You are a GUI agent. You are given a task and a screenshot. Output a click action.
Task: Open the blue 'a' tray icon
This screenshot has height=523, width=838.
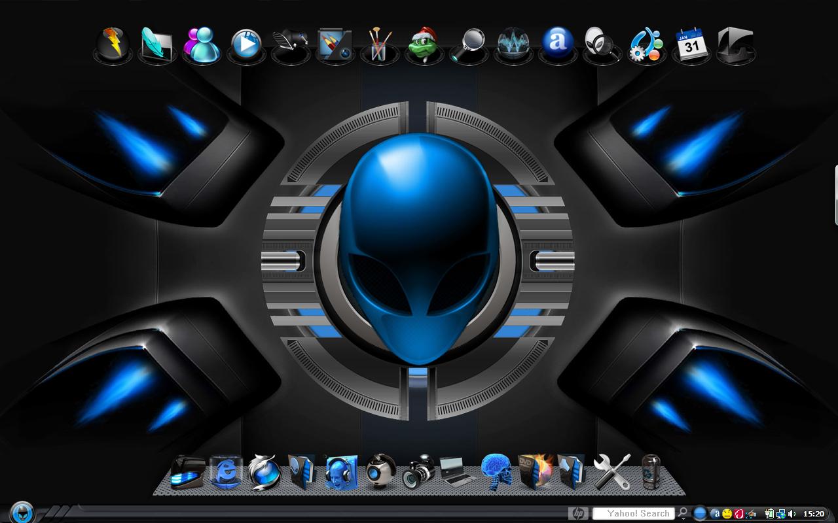tap(716, 514)
